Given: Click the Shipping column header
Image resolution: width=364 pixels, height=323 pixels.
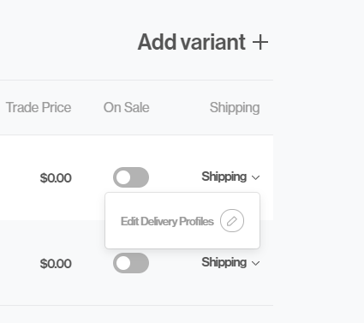Looking at the screenshot, I should tap(235, 108).
